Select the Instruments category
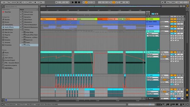This screenshot has width=190, height=107. (9, 25)
